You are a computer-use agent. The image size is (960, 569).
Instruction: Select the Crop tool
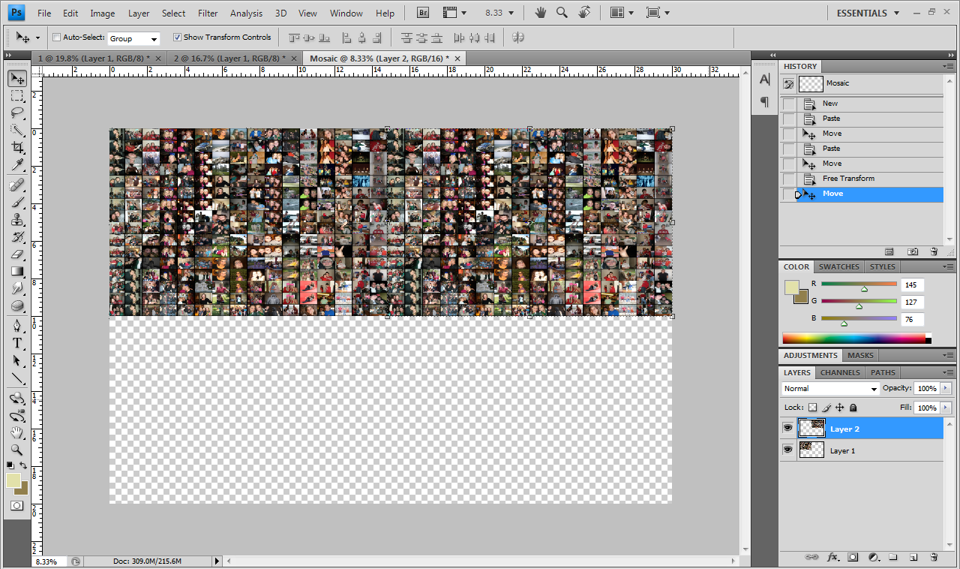16,148
